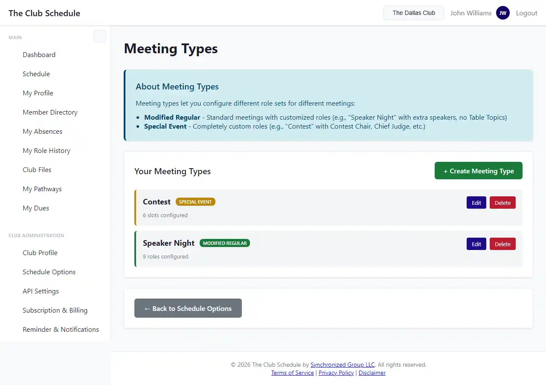Open the Synchronized Group LLC link
The width and height of the screenshot is (546, 385).
pos(342,365)
